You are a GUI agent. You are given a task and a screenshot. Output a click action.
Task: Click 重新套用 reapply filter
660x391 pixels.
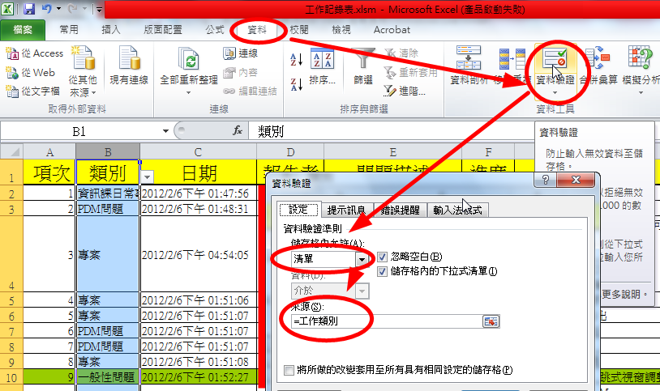point(411,72)
